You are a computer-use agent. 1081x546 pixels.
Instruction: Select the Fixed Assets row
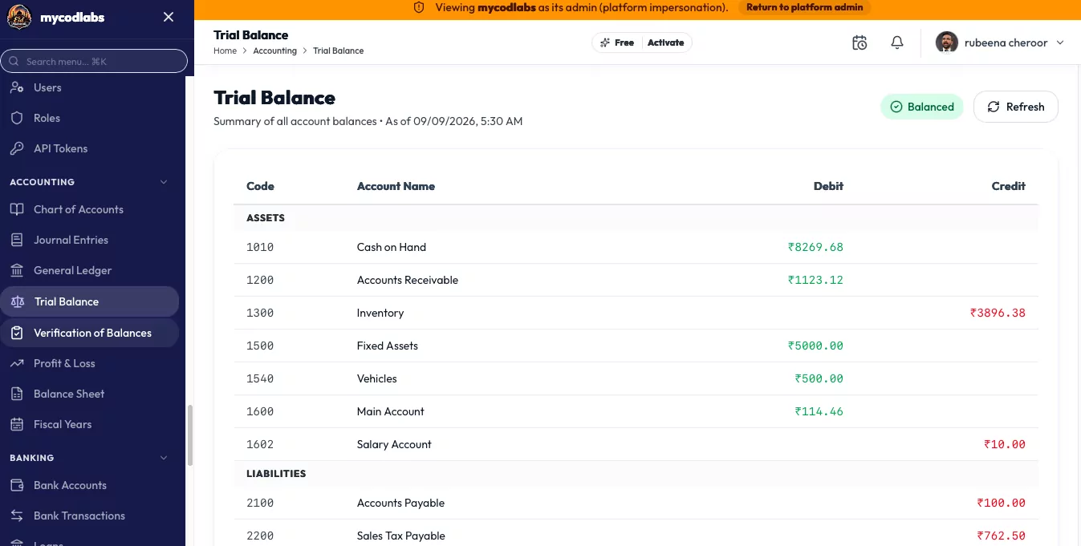click(636, 346)
